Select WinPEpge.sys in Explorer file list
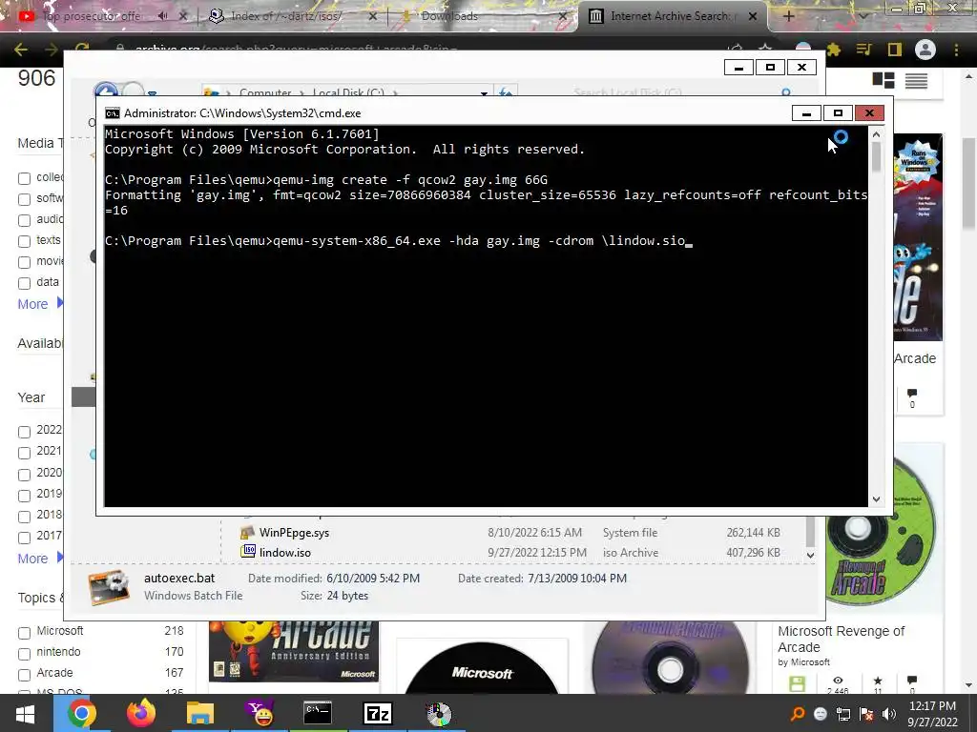 tap(294, 532)
